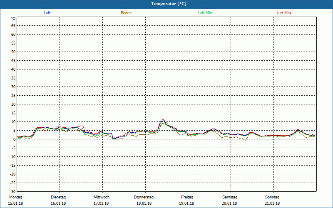Click the 55 value on the y-axis

[x=13, y=43]
